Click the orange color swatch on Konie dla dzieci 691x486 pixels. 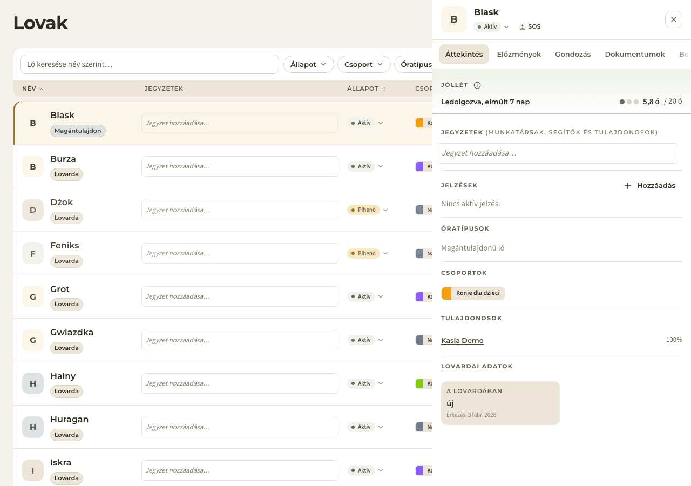pyautogui.click(x=446, y=293)
